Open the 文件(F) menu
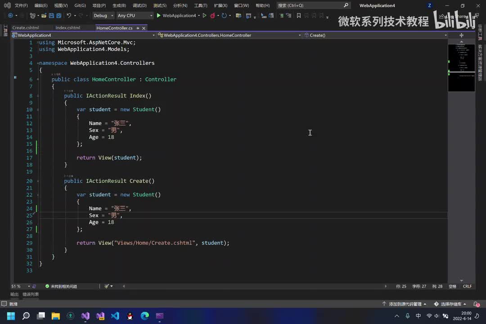 pos(21,5)
